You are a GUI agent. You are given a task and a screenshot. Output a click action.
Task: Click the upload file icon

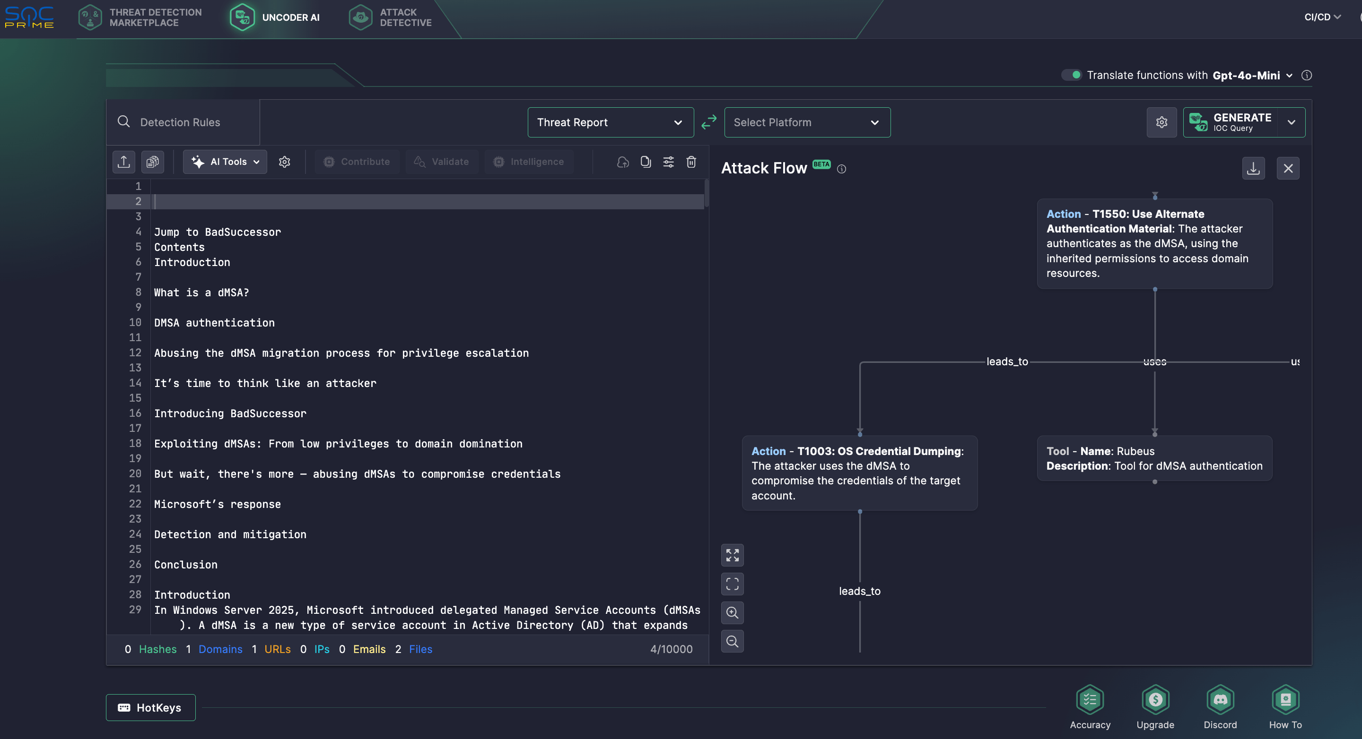124,162
